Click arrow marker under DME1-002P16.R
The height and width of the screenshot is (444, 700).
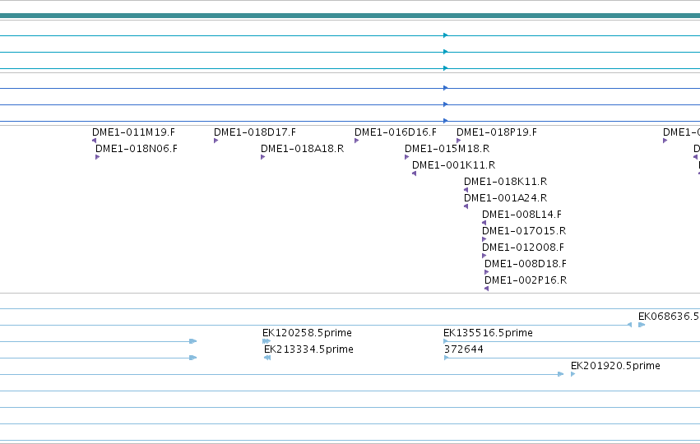(487, 289)
